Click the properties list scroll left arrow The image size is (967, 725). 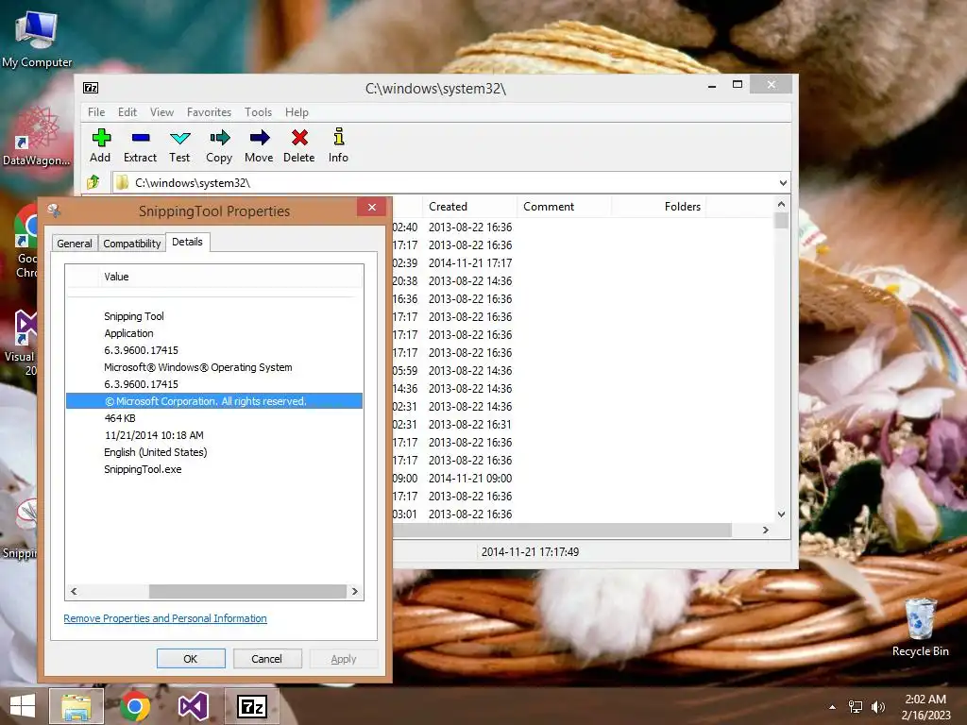point(74,591)
